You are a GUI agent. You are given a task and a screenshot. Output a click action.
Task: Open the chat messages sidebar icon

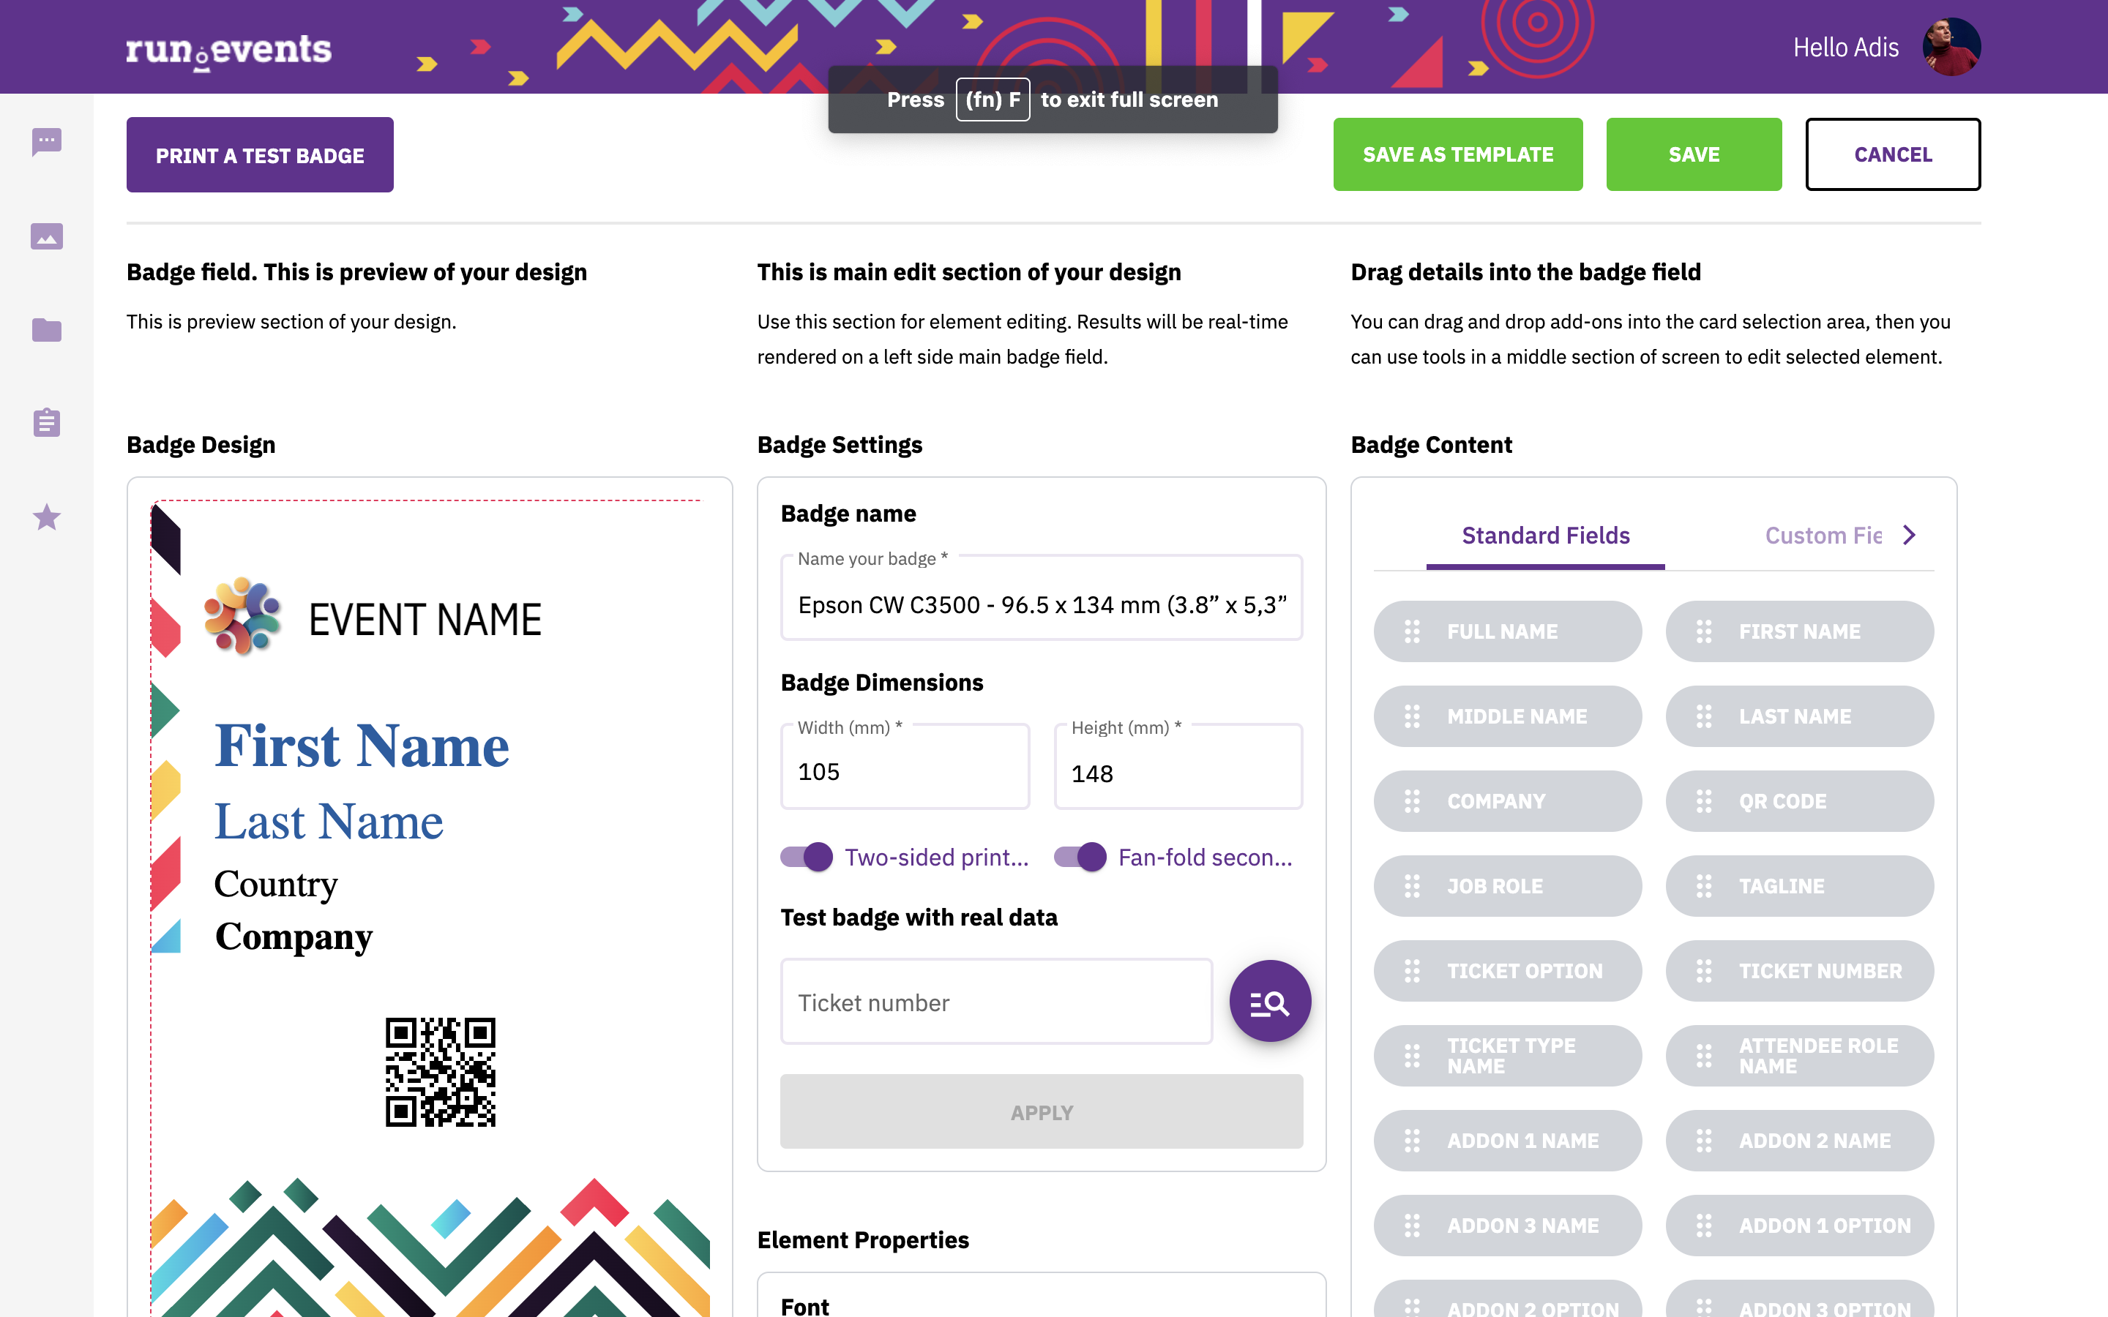(x=47, y=141)
